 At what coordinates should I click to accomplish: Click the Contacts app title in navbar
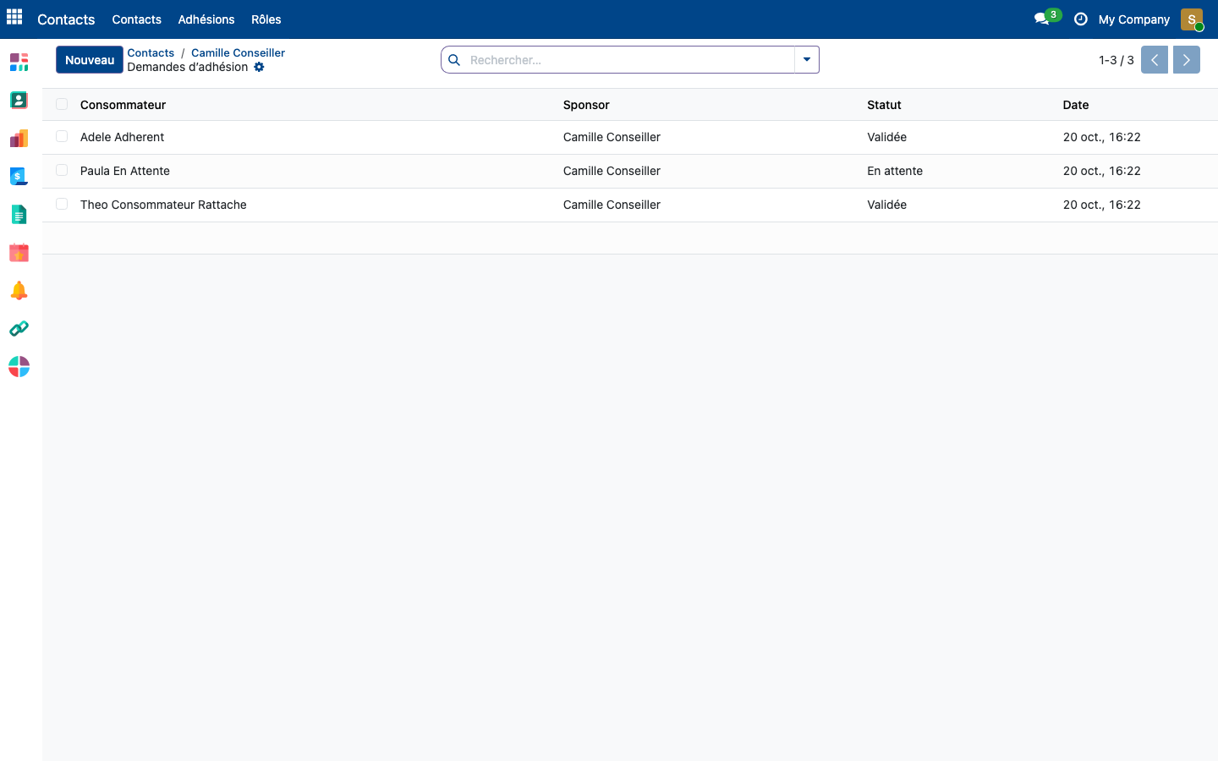pyautogui.click(x=66, y=19)
